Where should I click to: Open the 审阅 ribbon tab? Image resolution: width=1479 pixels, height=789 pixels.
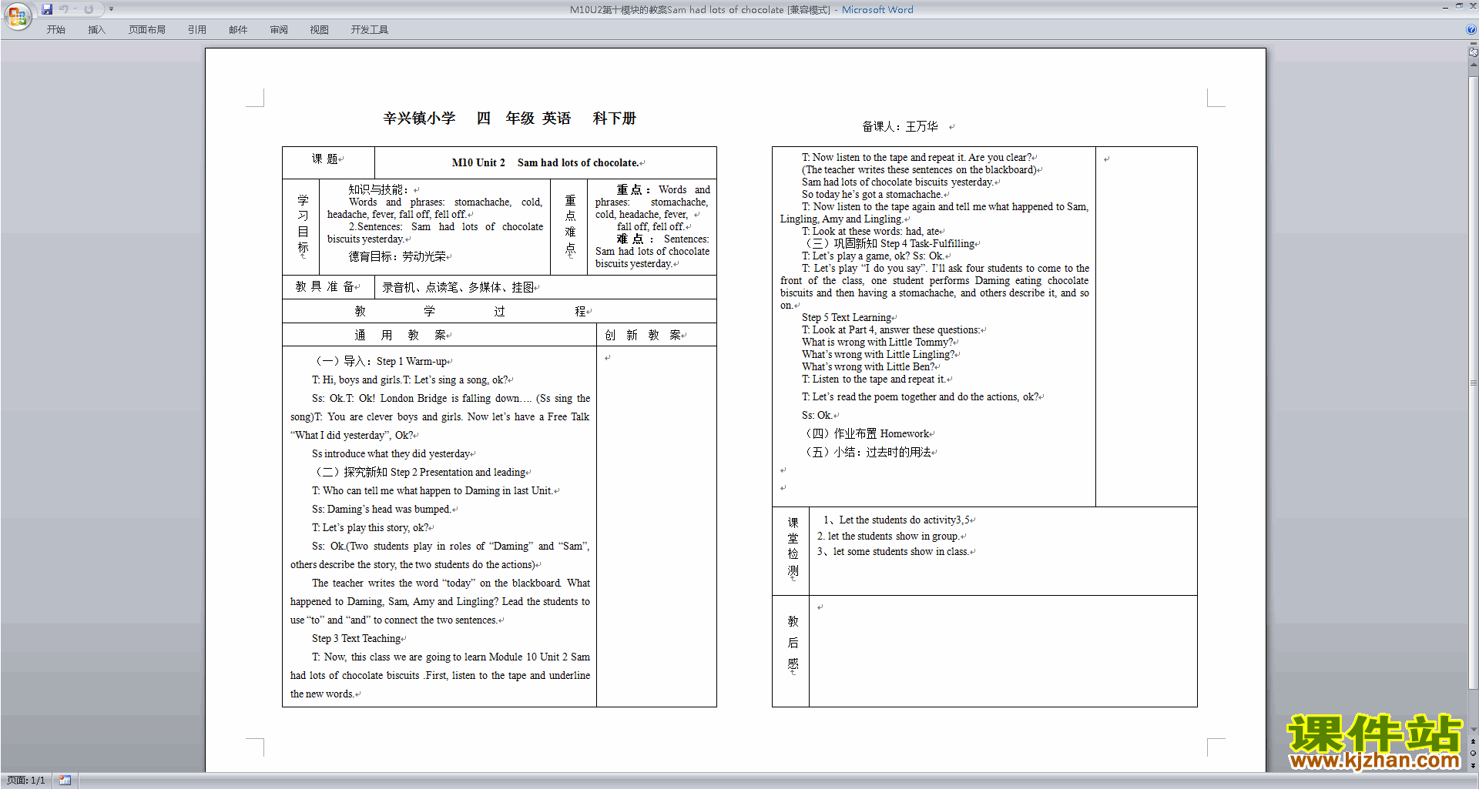(x=279, y=29)
